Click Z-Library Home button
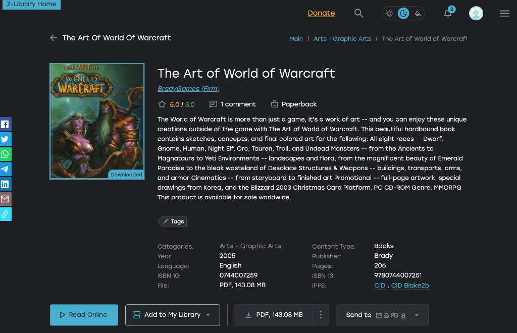The image size is (517, 333). (31, 4)
